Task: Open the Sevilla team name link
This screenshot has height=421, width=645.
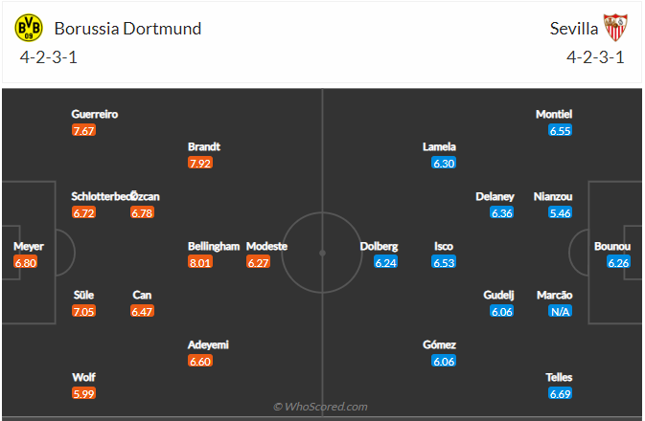Action: tap(572, 28)
